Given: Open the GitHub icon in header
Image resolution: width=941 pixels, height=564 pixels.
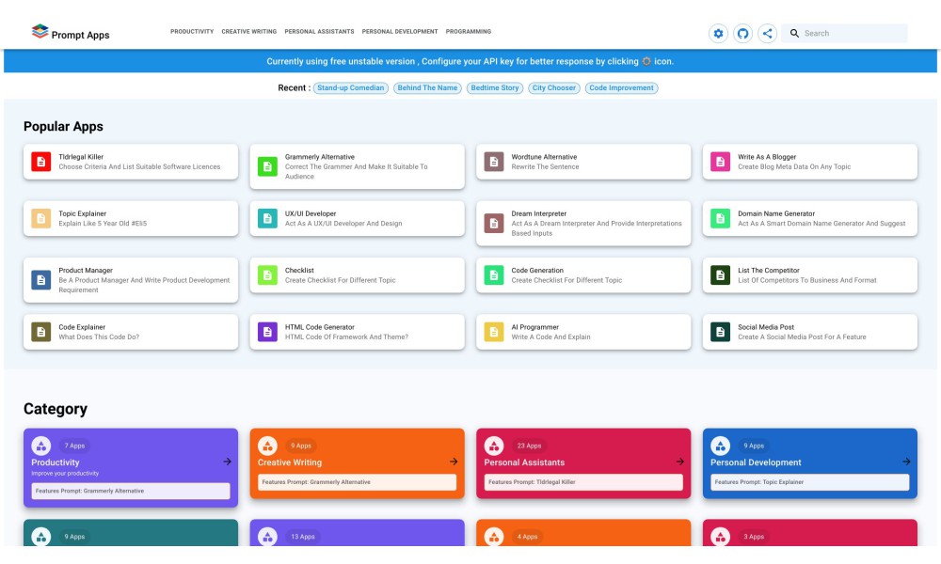Looking at the screenshot, I should (742, 34).
